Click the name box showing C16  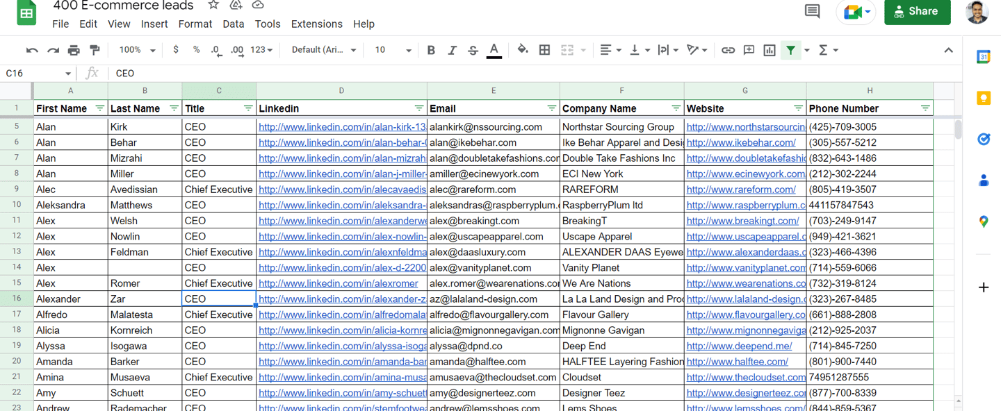38,73
